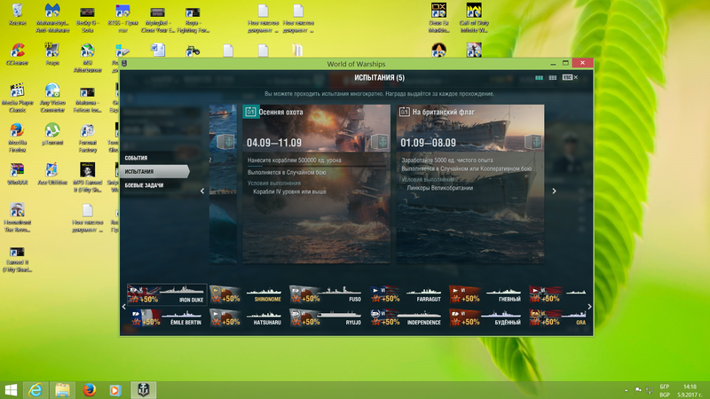Open the media player taskbar icon
This screenshot has height=399, width=710.
click(115, 390)
